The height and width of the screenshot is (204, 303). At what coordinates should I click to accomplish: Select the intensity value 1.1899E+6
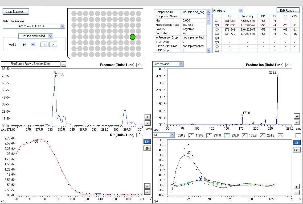click(x=248, y=25)
